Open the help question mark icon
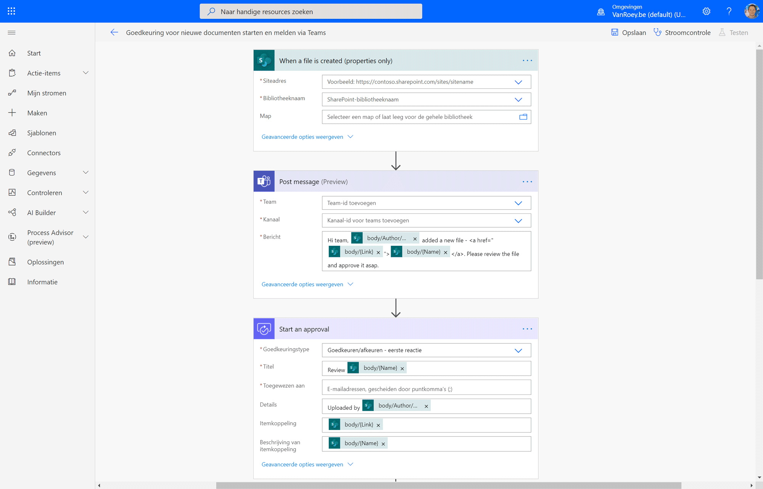This screenshot has height=489, width=763. pyautogui.click(x=729, y=11)
